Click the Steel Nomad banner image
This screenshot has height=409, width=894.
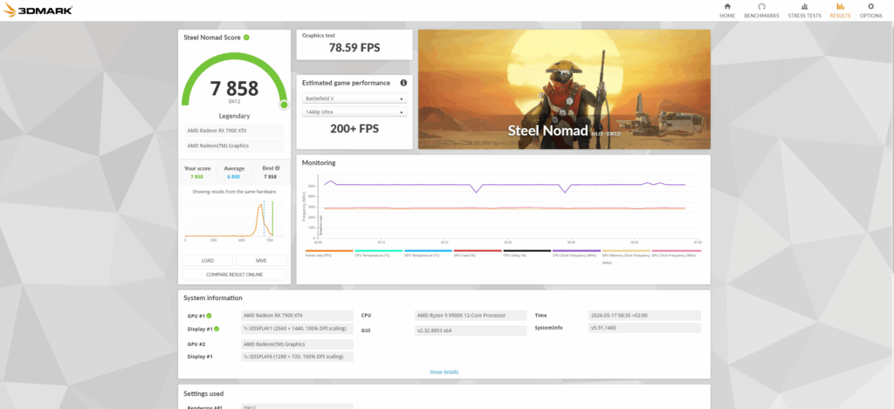click(x=565, y=90)
